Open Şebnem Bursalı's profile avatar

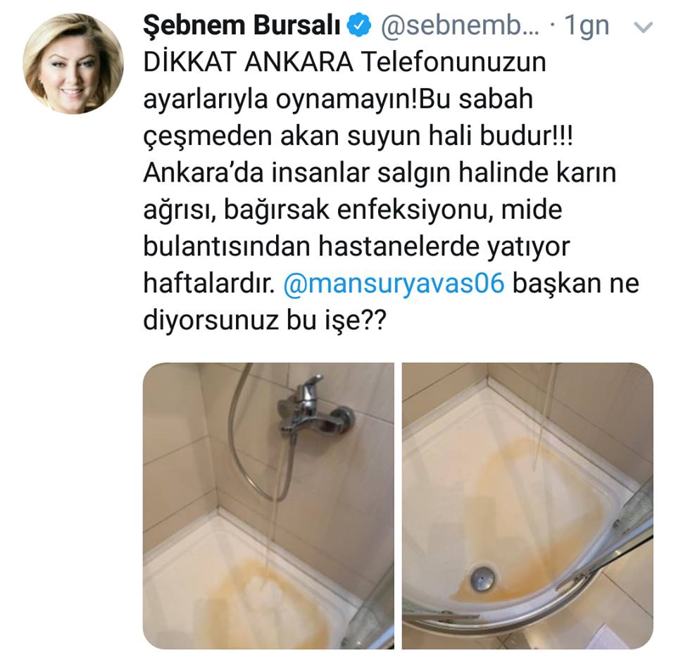(73, 64)
